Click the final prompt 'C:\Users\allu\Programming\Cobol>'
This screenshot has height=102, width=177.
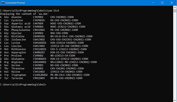23,85
